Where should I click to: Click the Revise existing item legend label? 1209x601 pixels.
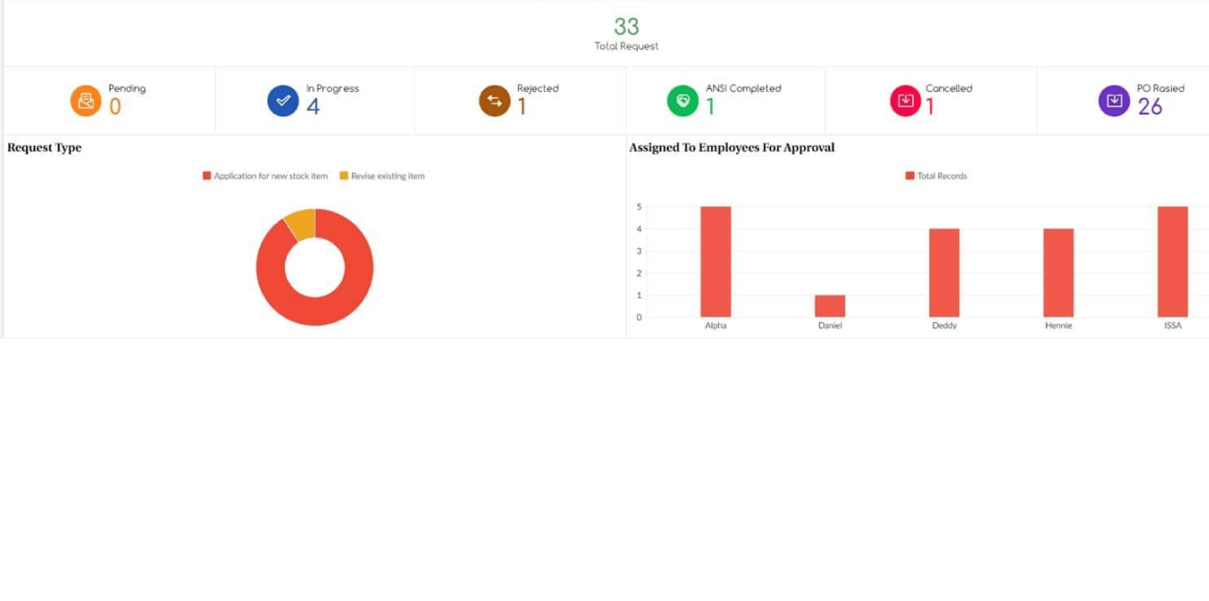(x=388, y=176)
